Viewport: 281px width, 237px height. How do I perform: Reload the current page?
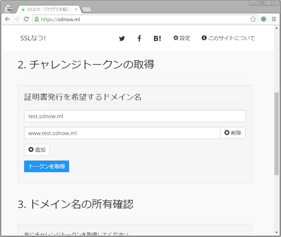click(26, 19)
